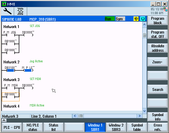Open Cross refs.
Viewport: 169px width, 133px height.
(x=158, y=127)
